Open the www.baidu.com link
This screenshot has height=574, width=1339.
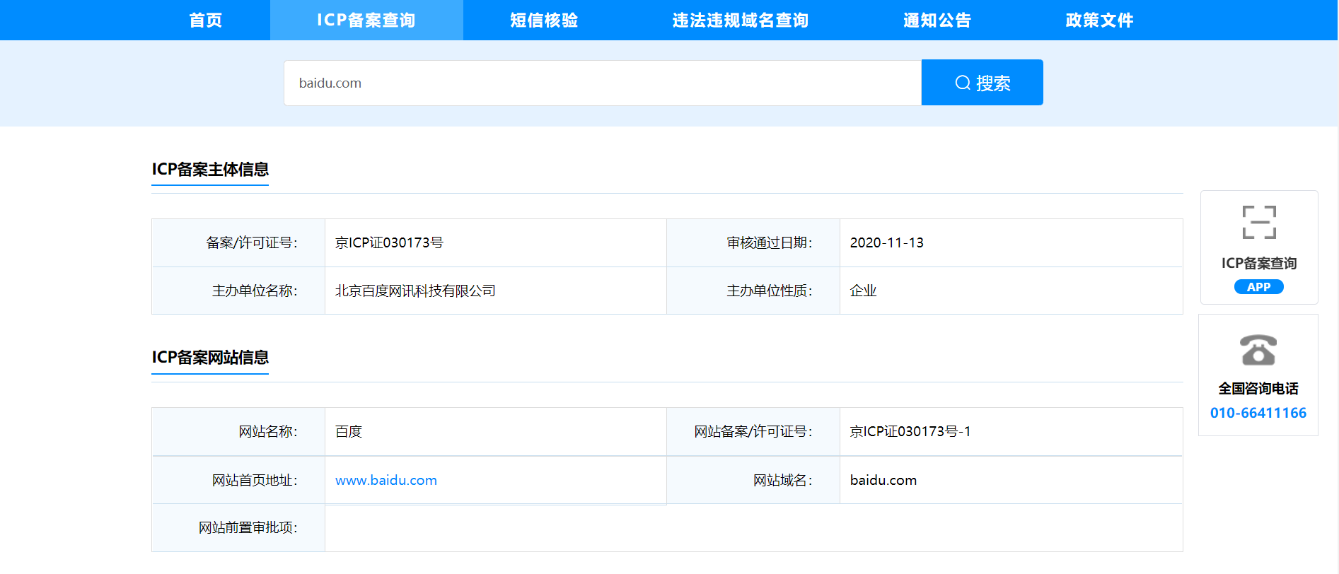point(386,480)
